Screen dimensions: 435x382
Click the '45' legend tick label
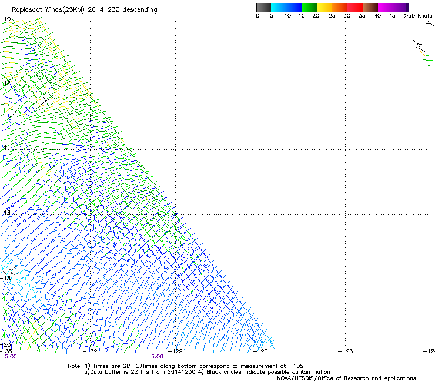392,16
